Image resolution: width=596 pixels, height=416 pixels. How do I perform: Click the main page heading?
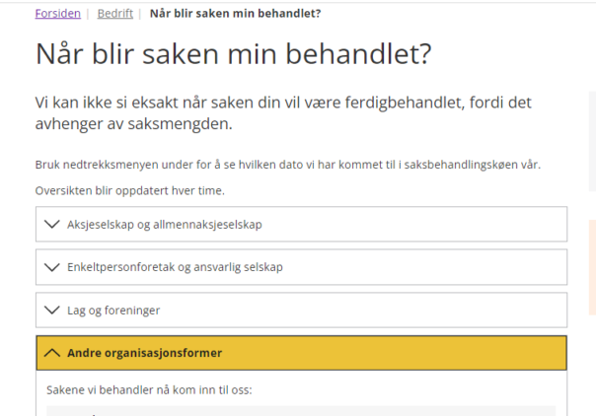point(234,53)
